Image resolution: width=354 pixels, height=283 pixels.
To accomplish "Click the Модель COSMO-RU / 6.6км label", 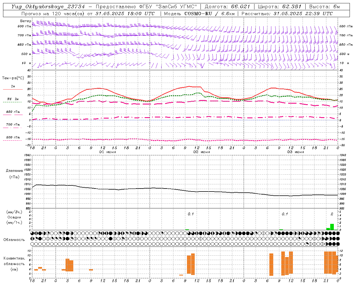I will 199,14.
